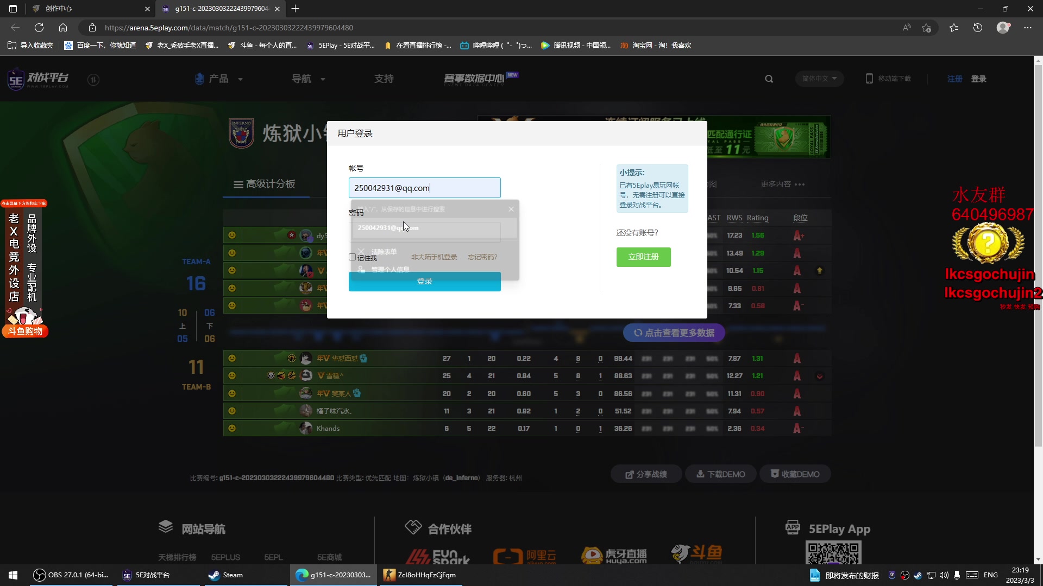Viewport: 1043px width, 586px height.
Task: Open the 高级计分板 tab
Action: (265, 184)
